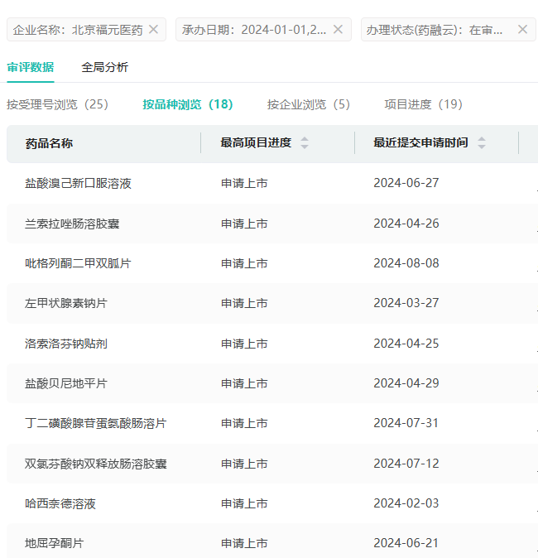Open drug 盐酸溴己新口服溶液
Screen dimensions: 538x558
[x=78, y=183]
